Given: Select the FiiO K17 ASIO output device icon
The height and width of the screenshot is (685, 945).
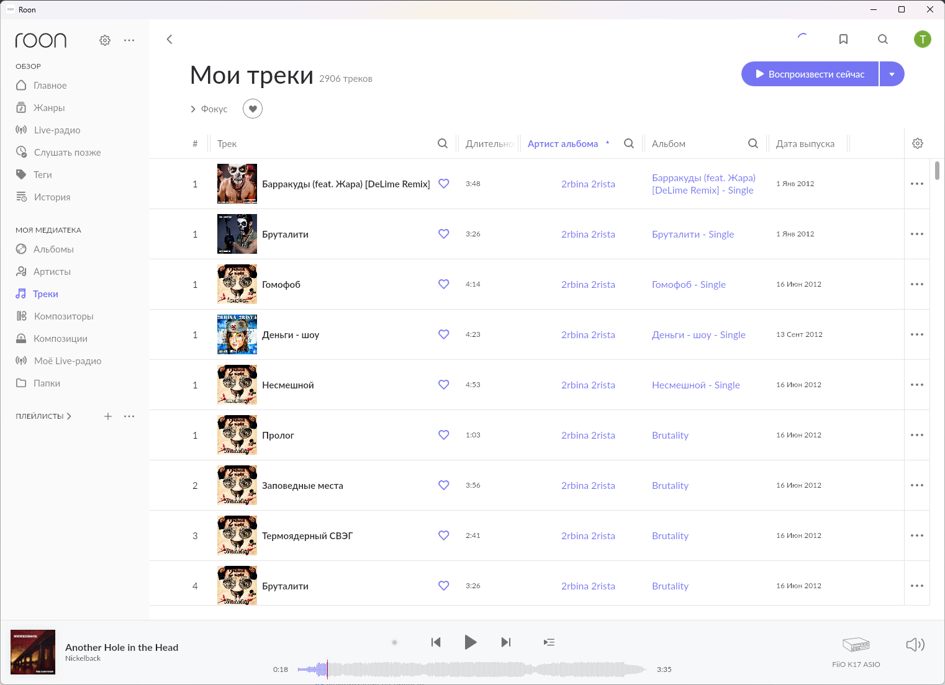Looking at the screenshot, I should pos(856,645).
